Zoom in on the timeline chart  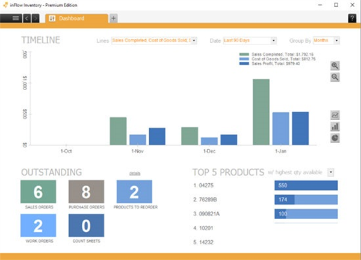(x=335, y=65)
